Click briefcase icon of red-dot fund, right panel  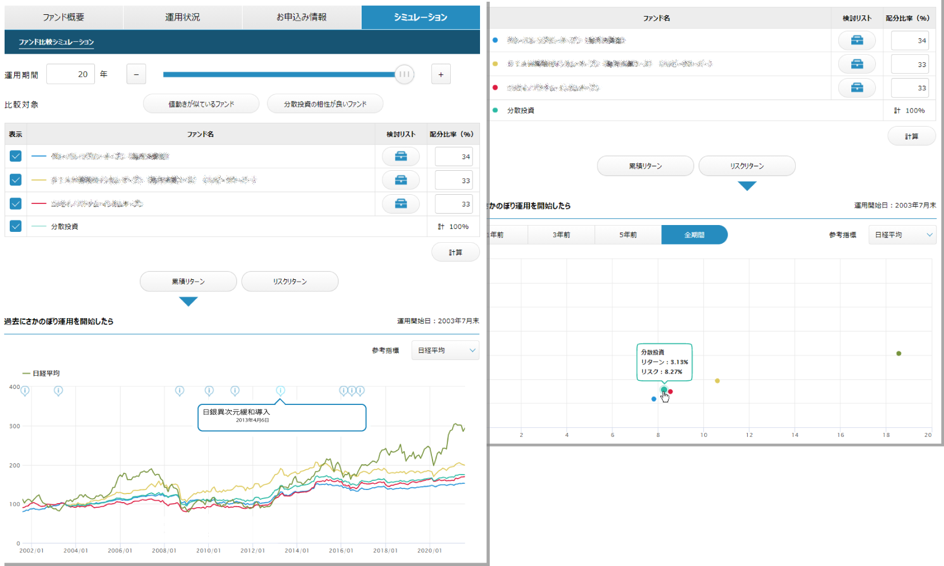856,87
